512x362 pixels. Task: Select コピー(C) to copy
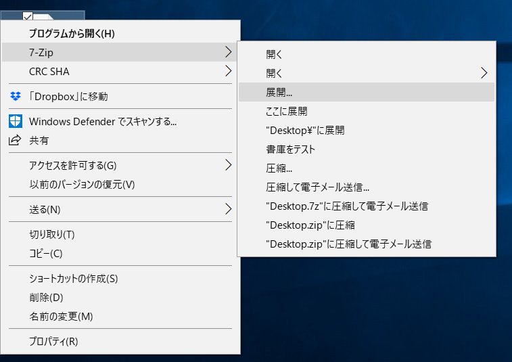coord(121,253)
